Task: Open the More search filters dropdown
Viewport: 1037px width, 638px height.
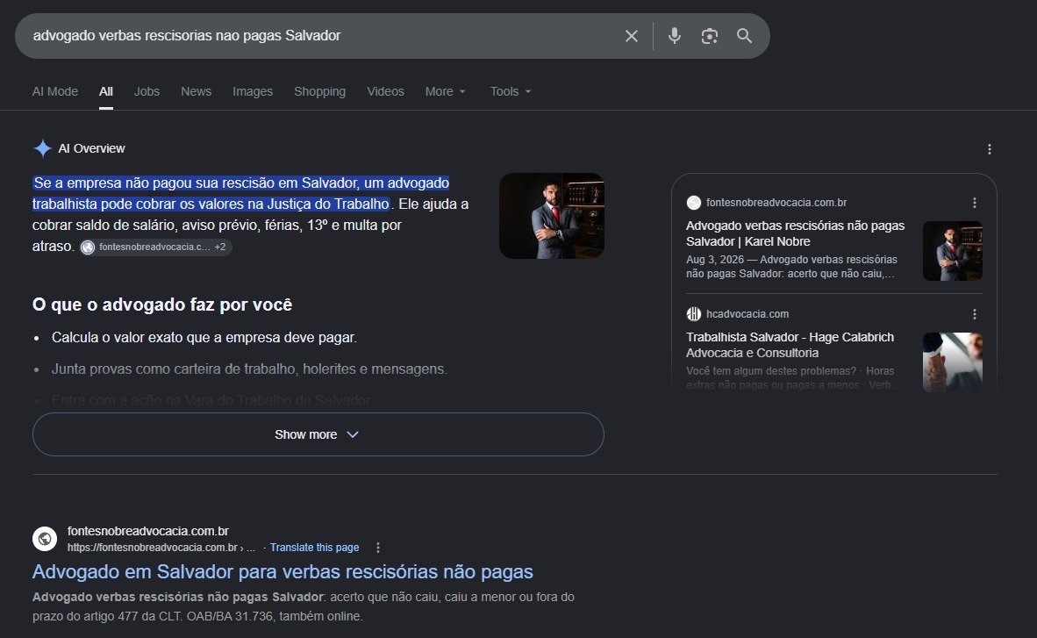Action: [x=445, y=91]
